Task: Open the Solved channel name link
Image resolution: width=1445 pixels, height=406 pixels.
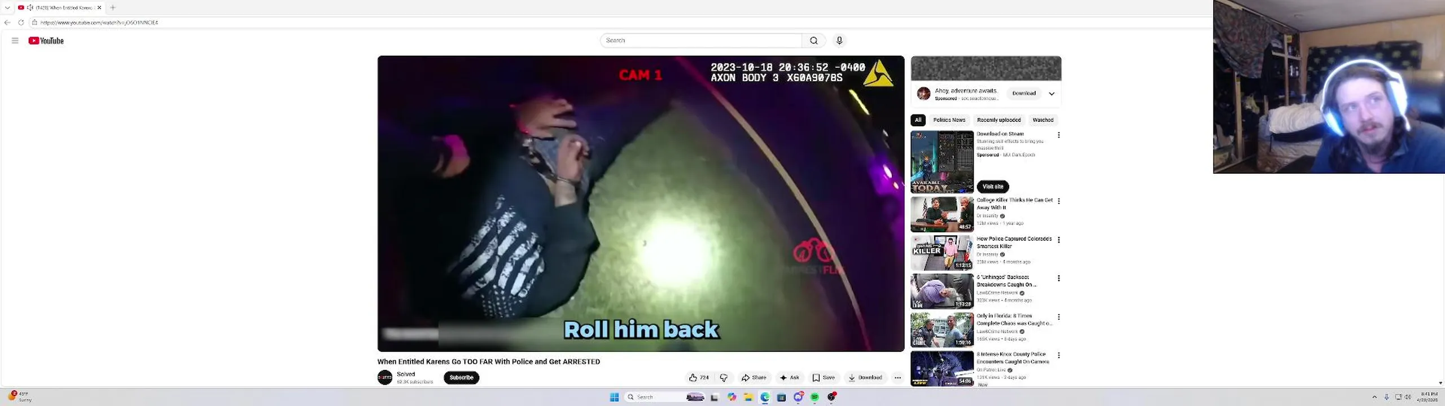Action: 406,374
